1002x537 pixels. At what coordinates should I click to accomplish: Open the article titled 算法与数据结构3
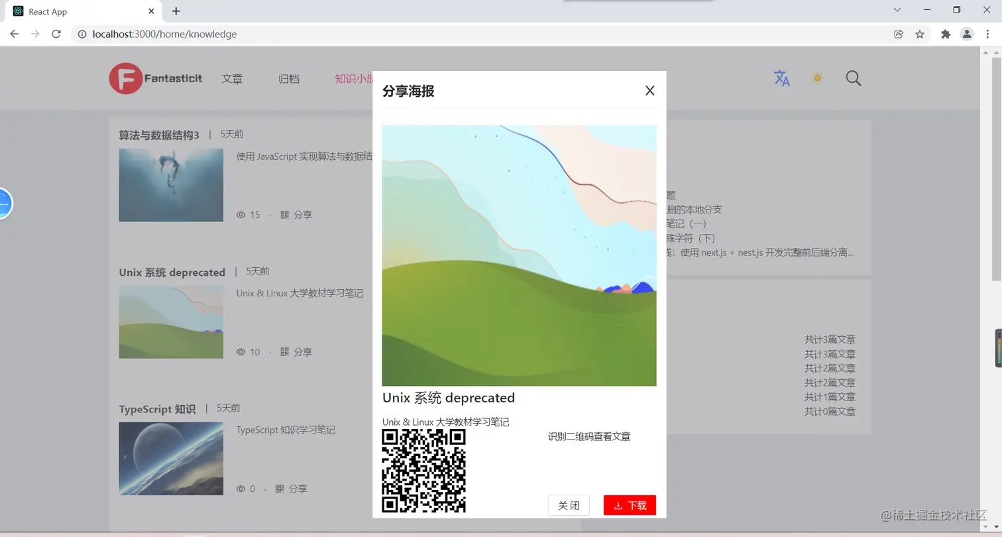159,135
